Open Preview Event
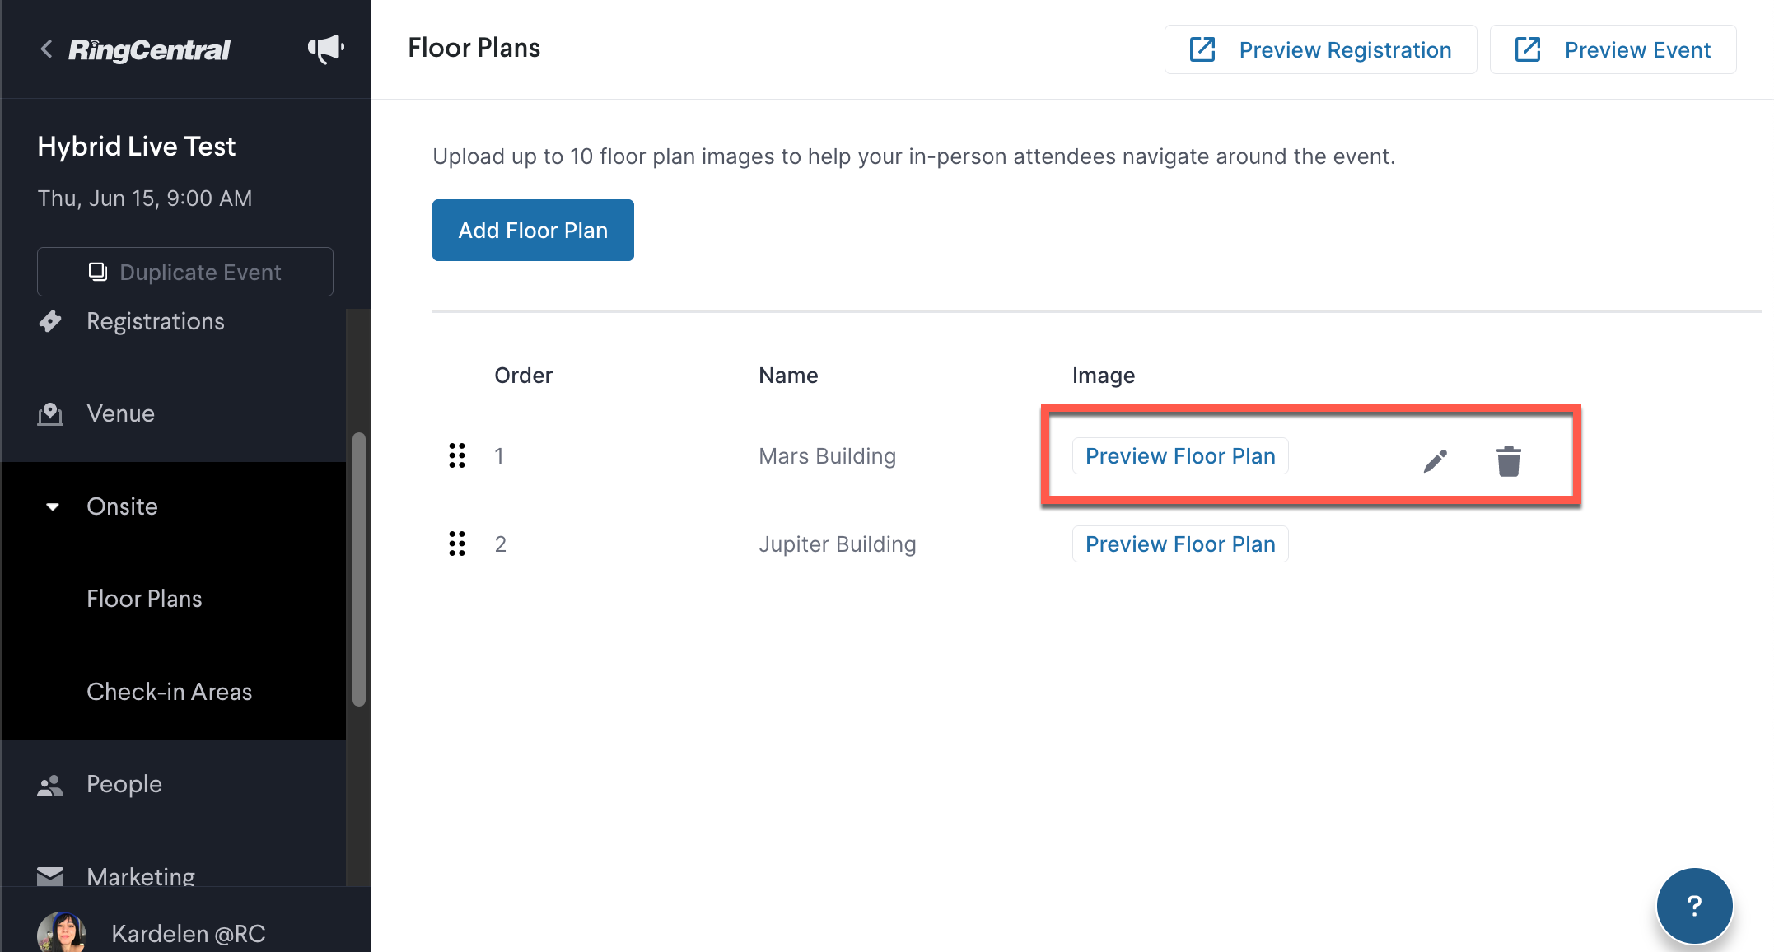 click(x=1613, y=49)
